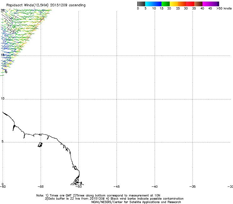233x204 pixels.
Task: Select the yellow 20-25 knots color segment
Action: click(x=174, y=4)
